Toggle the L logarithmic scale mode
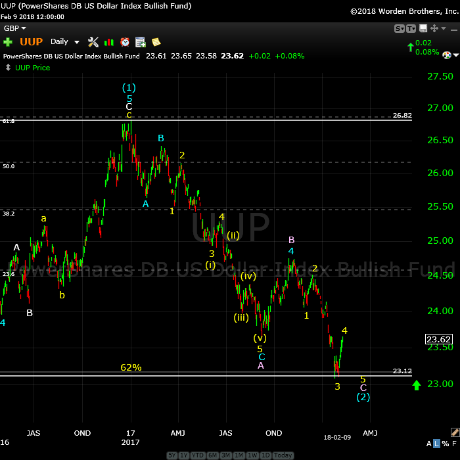 437,444
